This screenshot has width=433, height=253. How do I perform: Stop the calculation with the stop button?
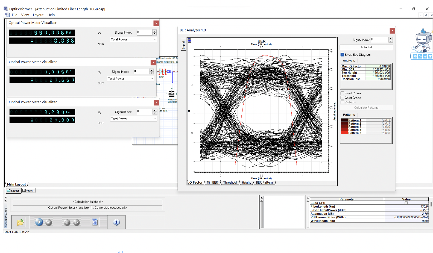pyautogui.click(x=48, y=222)
